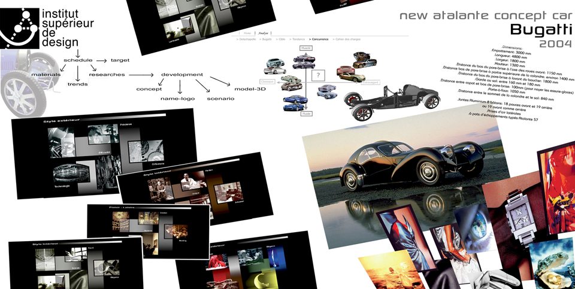Open the Delachapelle submenu link
575x289 pixels.
pyautogui.click(x=246, y=39)
